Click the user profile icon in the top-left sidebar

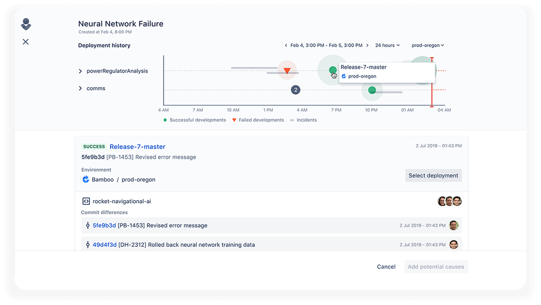pyautogui.click(x=26, y=24)
